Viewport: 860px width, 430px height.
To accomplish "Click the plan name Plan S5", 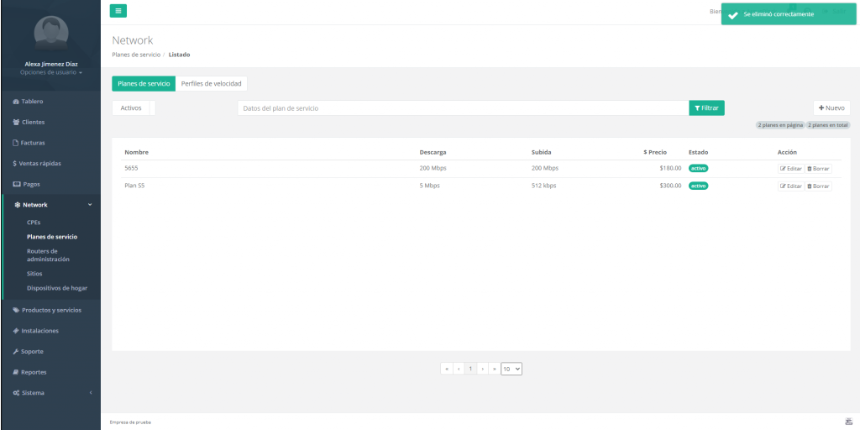I will coord(134,186).
